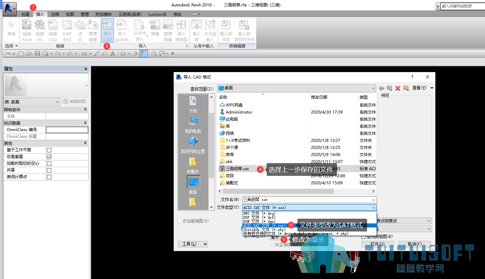
Task: Select the 三角钢琴.sat file
Action: click(237, 168)
